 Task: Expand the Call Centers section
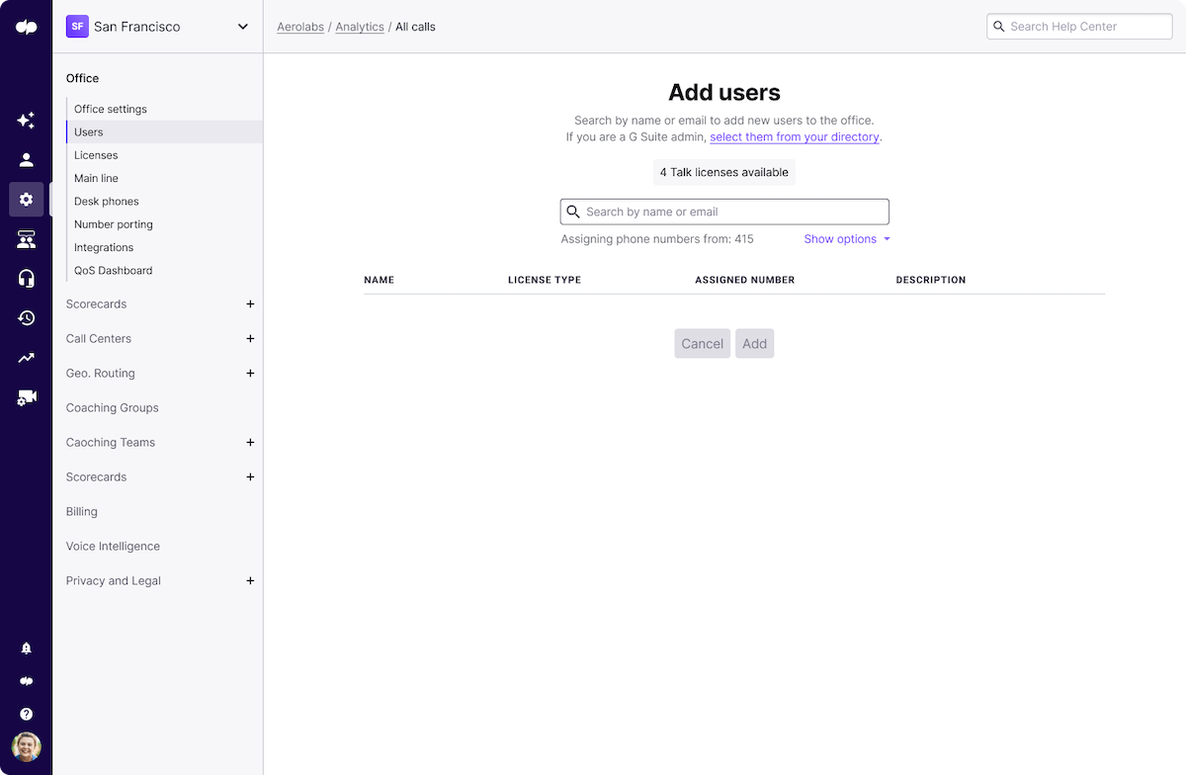point(250,338)
